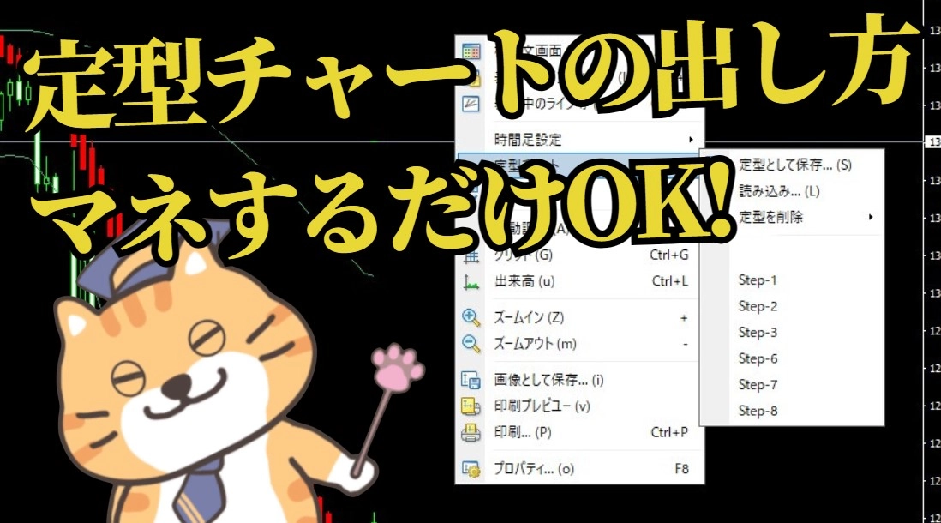Pick the Step-6 template

coord(758,358)
